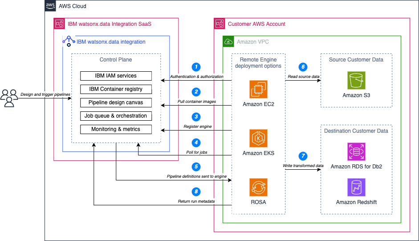Select the Amazon S3 bucket icon
This screenshot has width=419, height=241.
pos(356,80)
